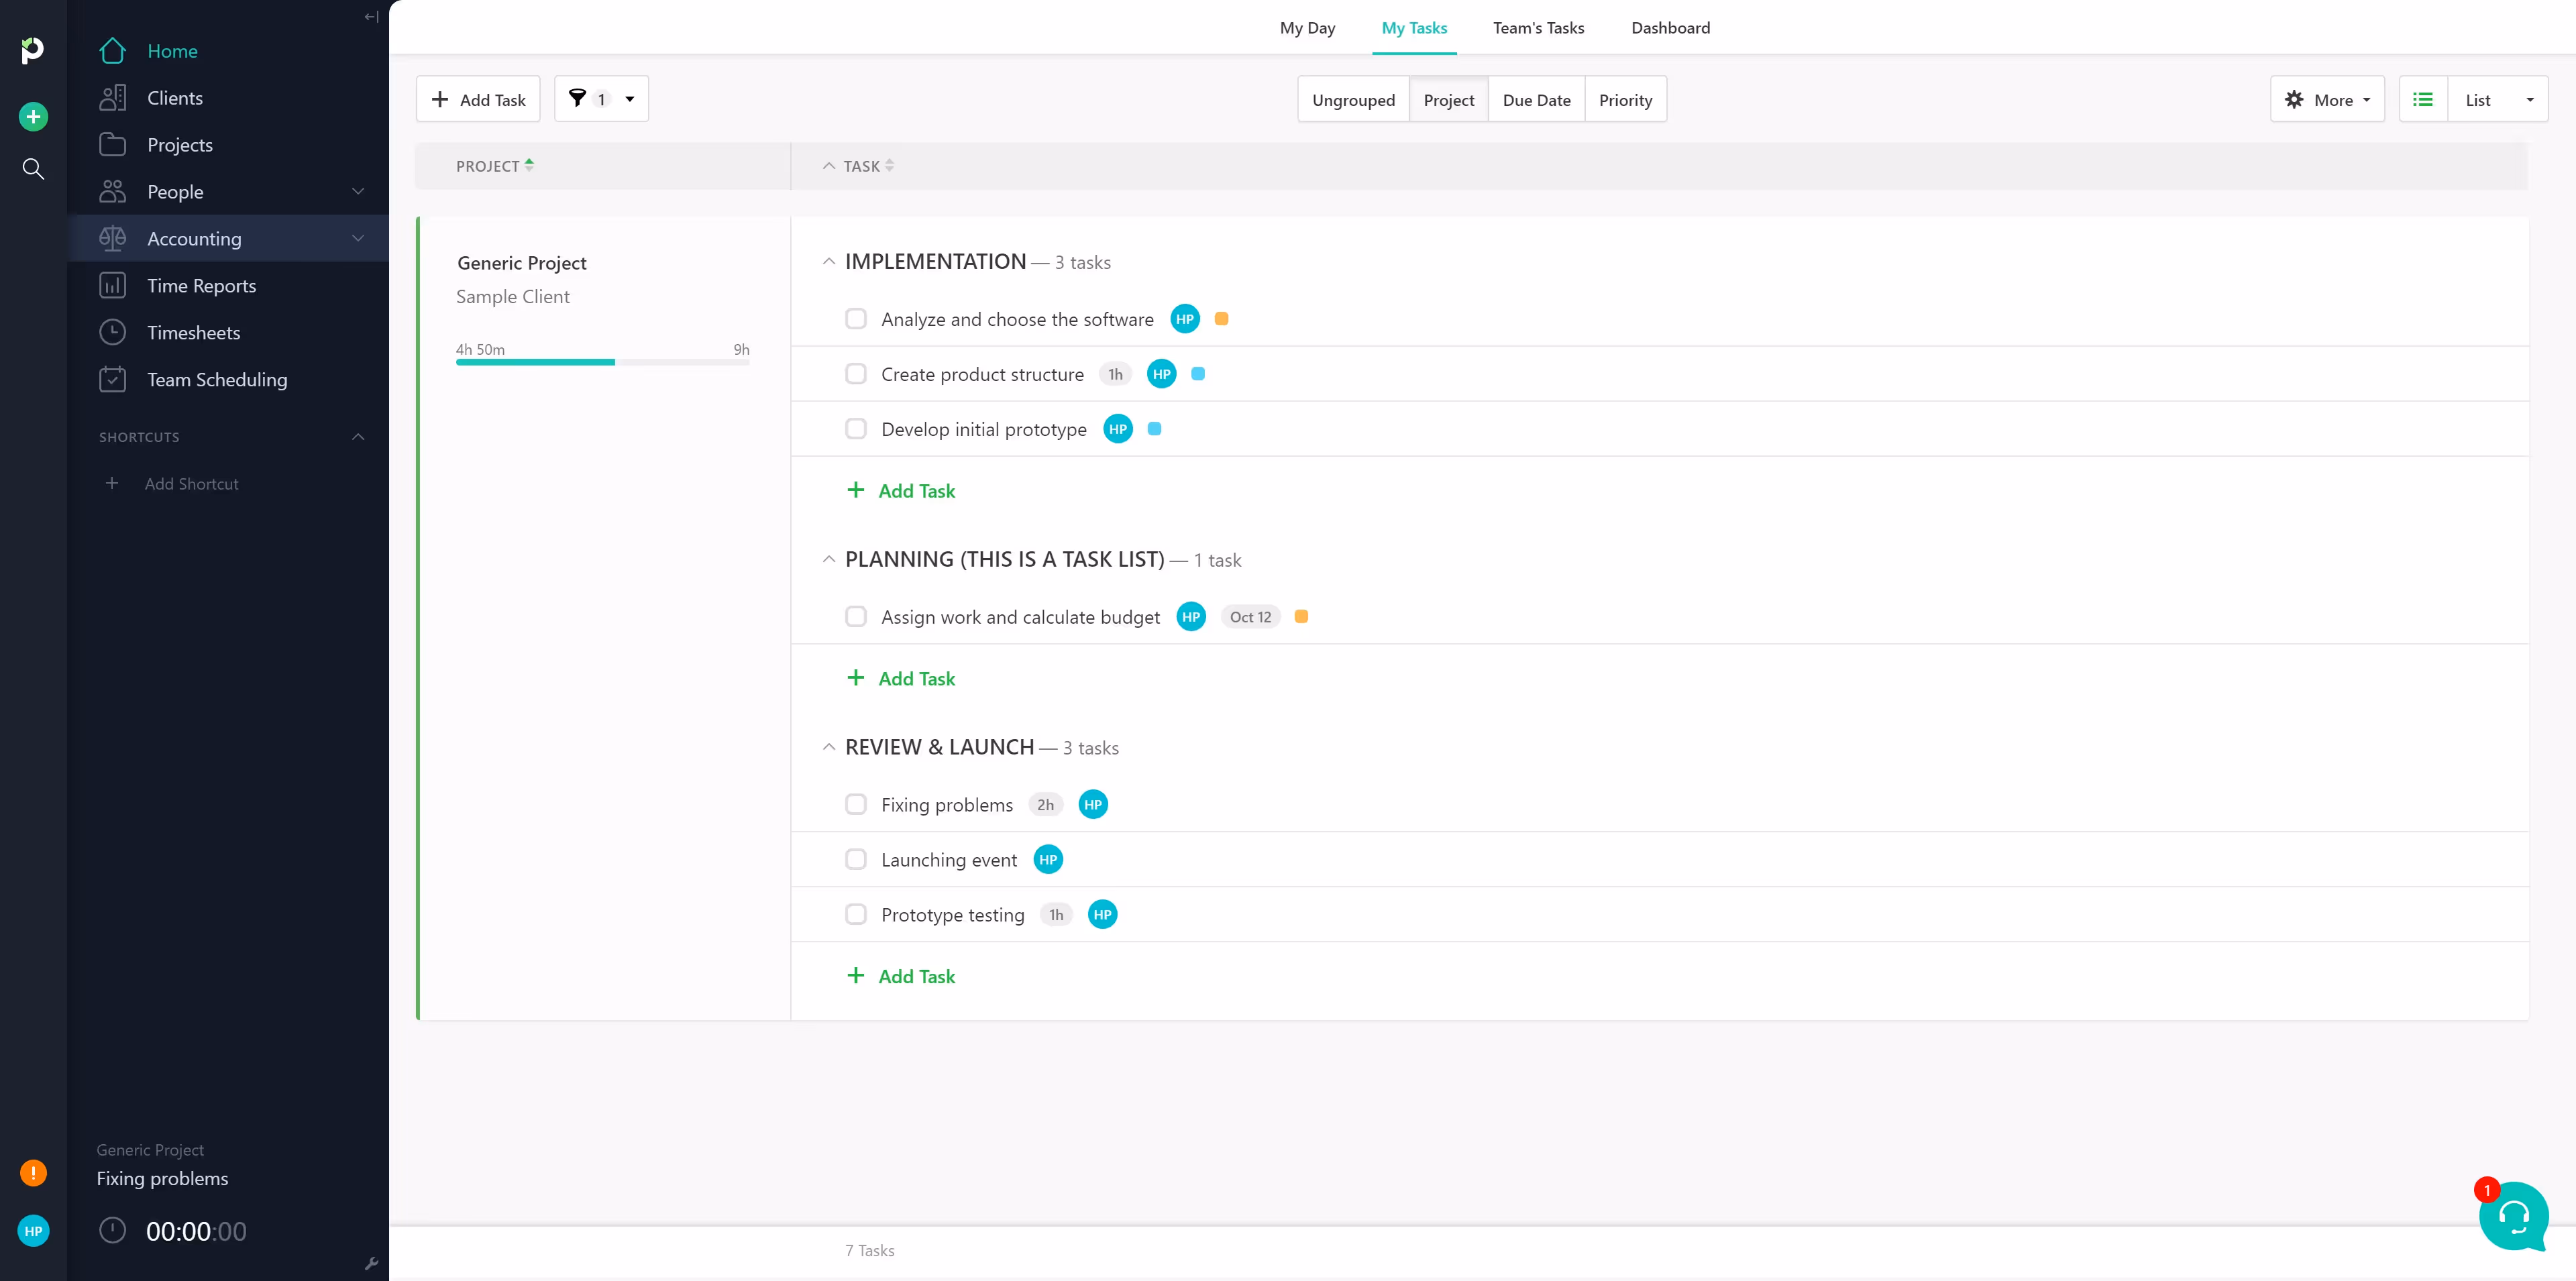Click the list view icon
2576x1281 pixels.
coord(2422,99)
